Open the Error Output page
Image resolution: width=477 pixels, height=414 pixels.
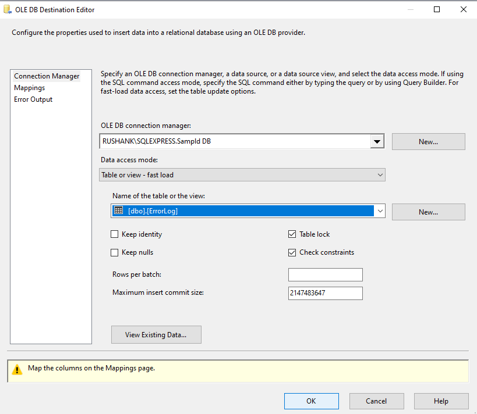tap(33, 99)
